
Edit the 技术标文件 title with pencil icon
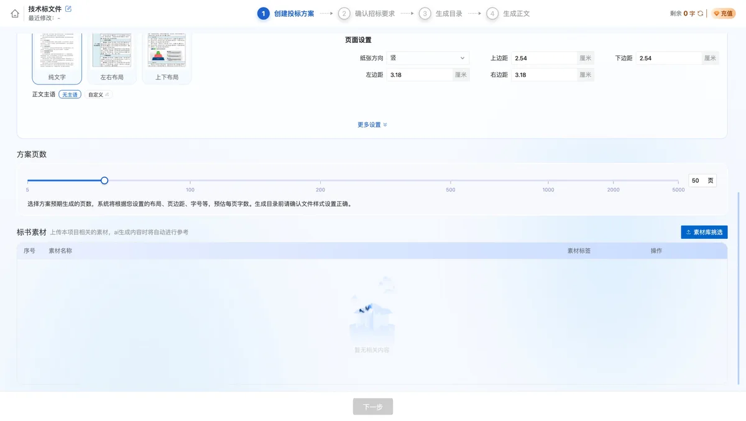click(x=68, y=9)
